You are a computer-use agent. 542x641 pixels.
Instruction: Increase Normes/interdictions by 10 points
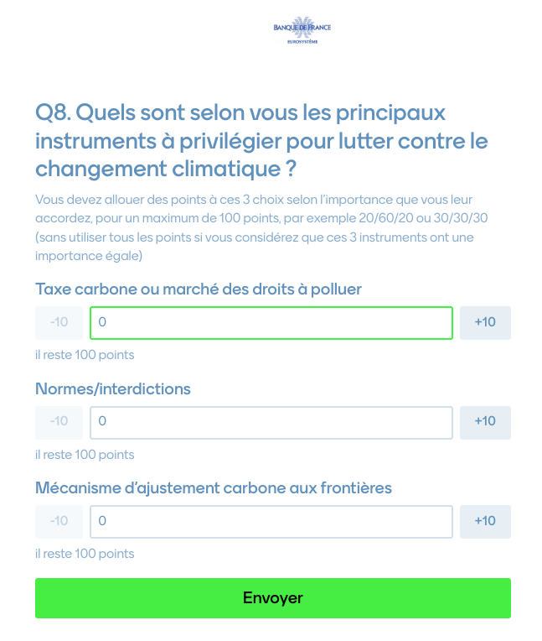[x=485, y=422]
